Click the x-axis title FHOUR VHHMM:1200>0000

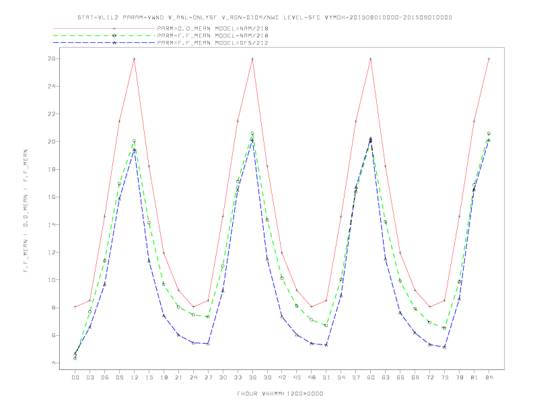tap(280, 394)
